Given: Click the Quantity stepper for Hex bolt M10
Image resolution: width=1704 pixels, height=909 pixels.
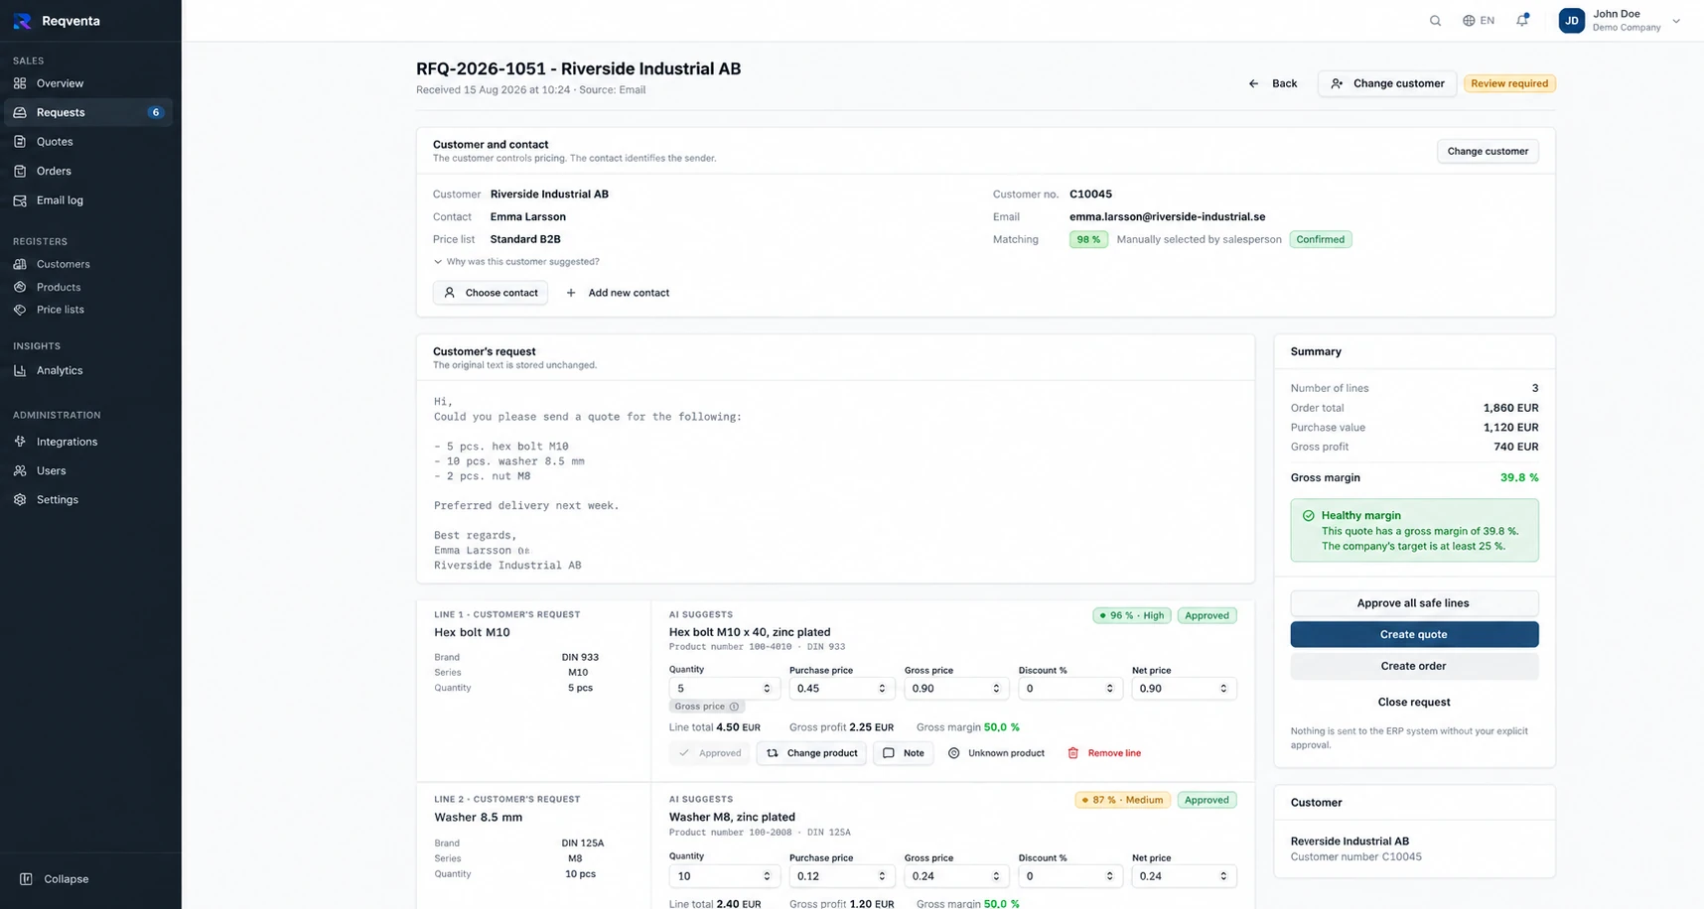Looking at the screenshot, I should pos(767,689).
